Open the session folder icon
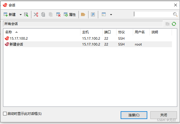Viewport: 180px width, 124px height. pyautogui.click(x=83, y=15)
